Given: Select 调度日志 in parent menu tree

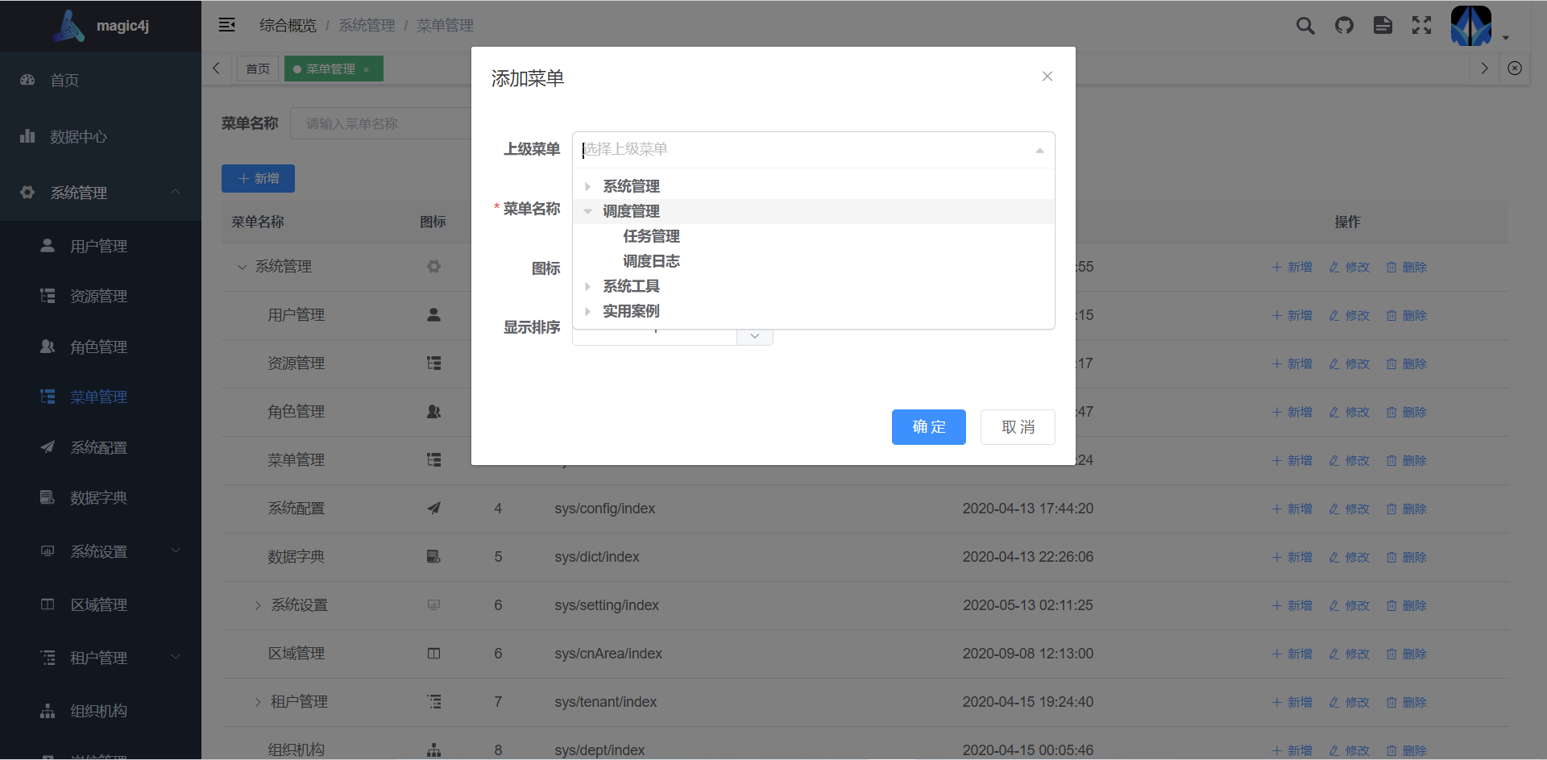Looking at the screenshot, I should 651,261.
